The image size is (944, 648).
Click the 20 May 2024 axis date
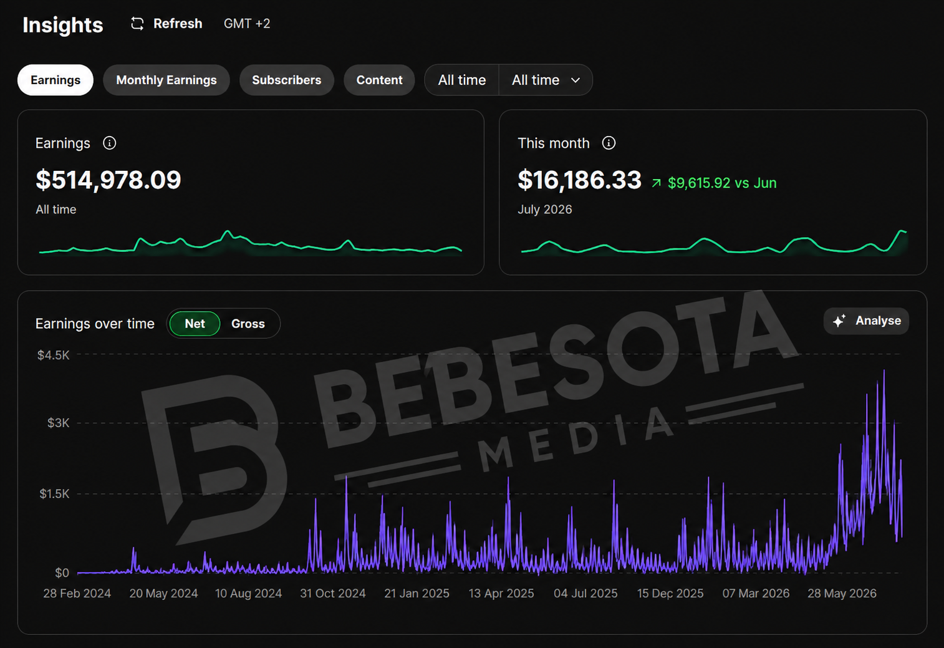click(x=163, y=593)
